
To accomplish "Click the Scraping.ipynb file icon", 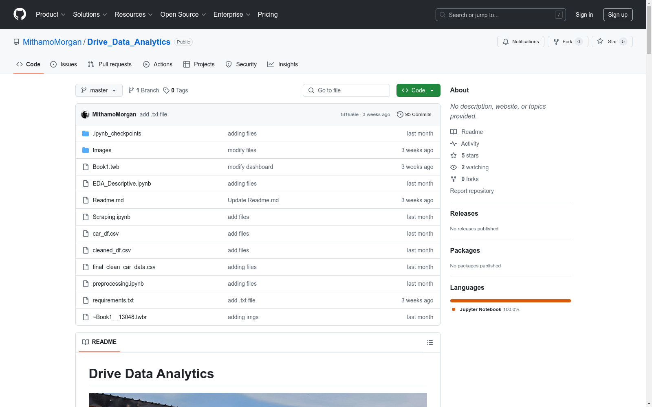I will [86, 217].
